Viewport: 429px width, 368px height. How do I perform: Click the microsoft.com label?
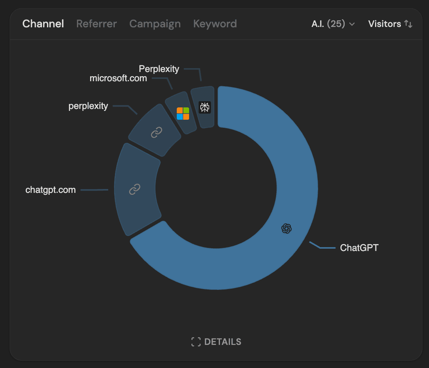coord(118,78)
